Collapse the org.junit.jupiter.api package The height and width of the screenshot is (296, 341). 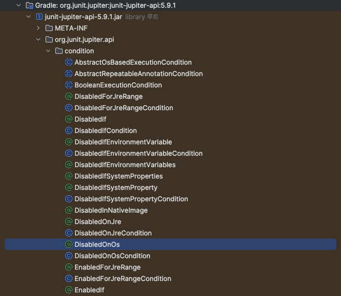coord(38,39)
